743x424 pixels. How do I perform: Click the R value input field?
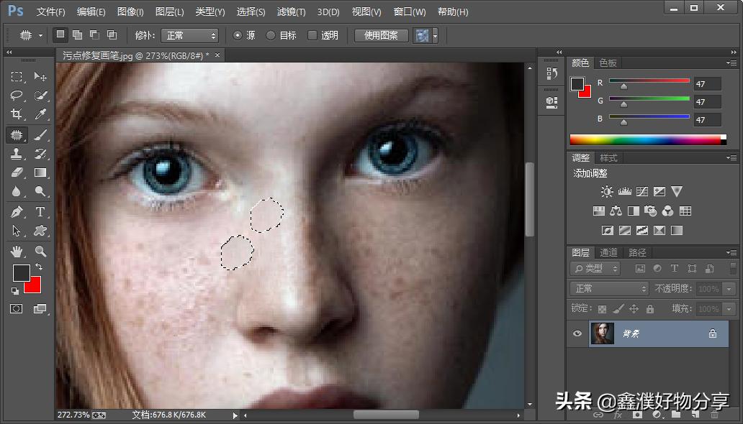(x=707, y=84)
